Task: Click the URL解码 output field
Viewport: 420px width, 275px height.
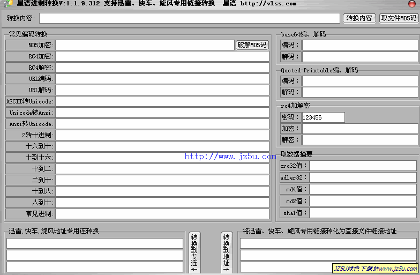Action: point(162,90)
